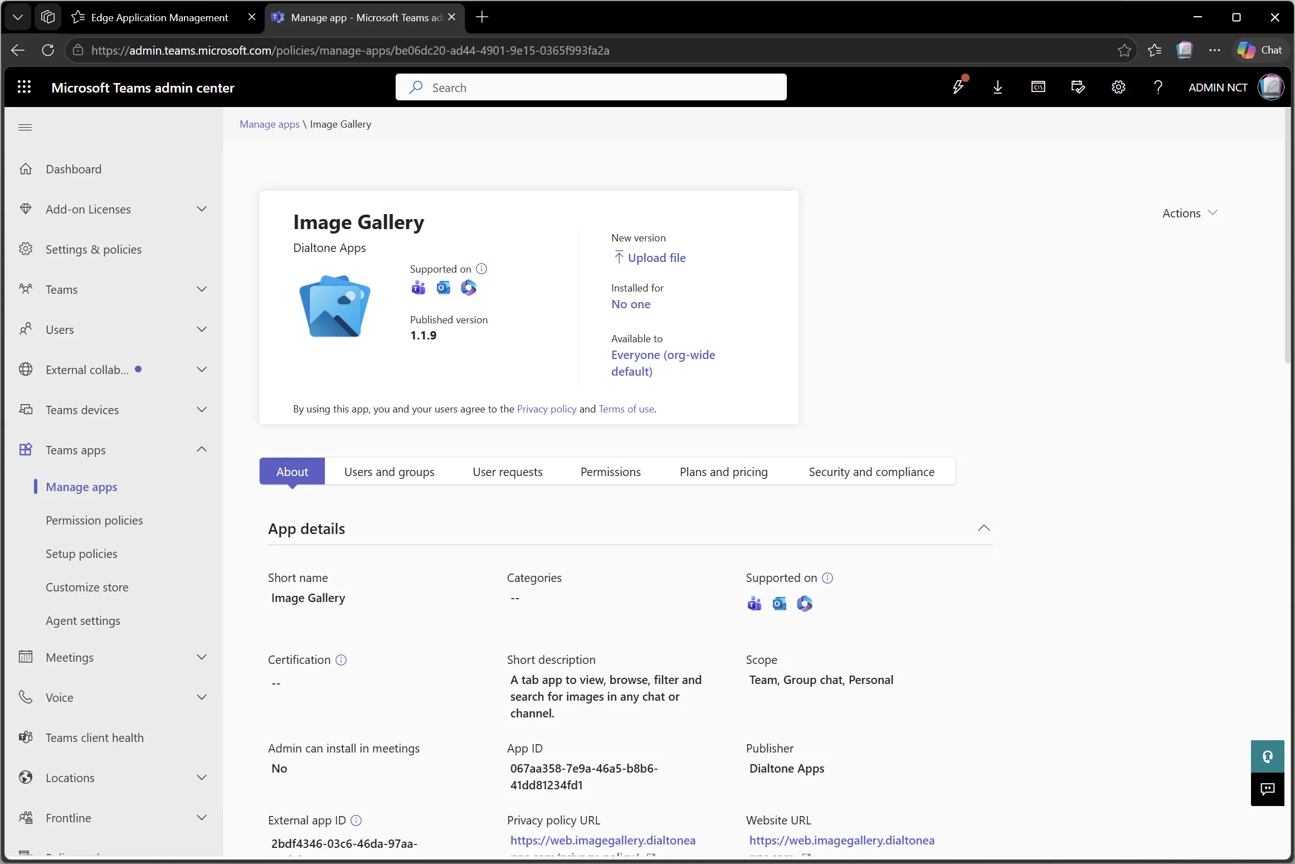Click the Frontline icon in sidebar

click(26, 818)
